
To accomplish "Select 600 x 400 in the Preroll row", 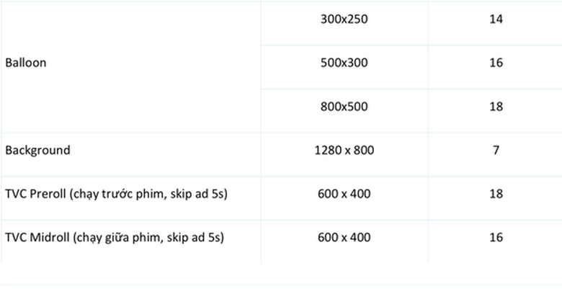I will 344,194.
